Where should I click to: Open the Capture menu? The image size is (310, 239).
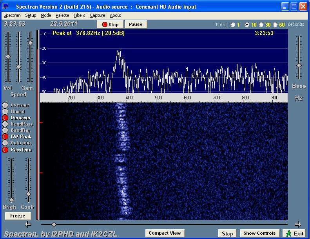coord(98,15)
